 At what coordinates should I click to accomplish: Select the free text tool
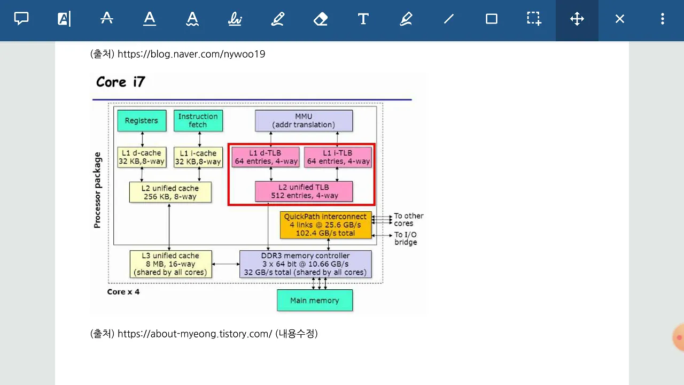(x=363, y=19)
